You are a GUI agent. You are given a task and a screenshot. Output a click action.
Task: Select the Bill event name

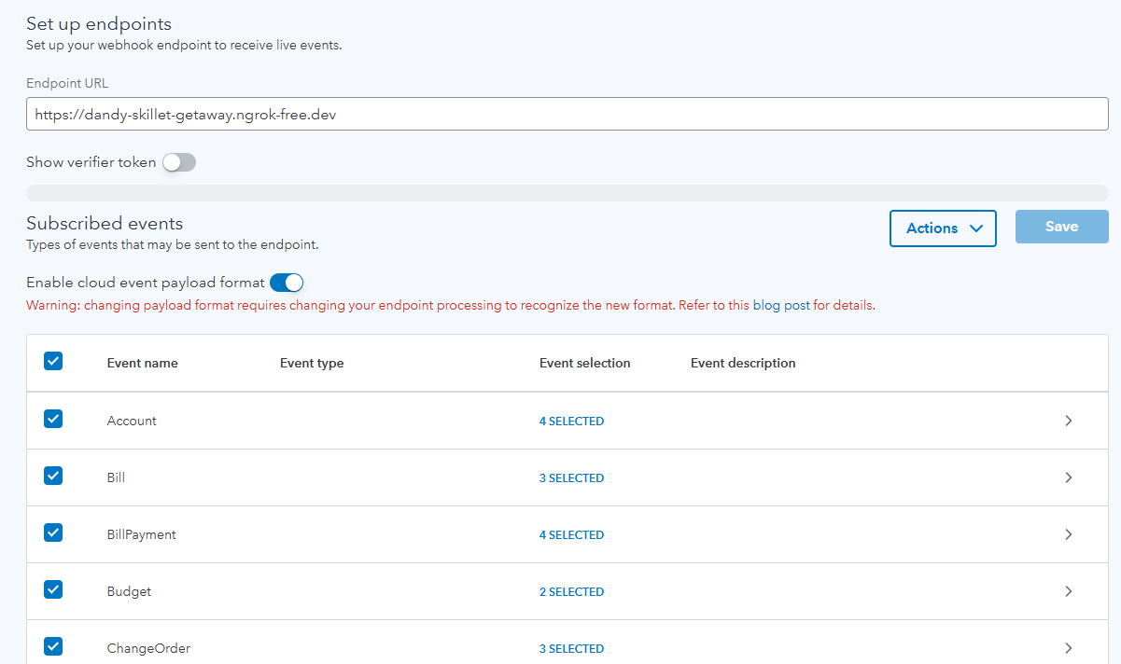click(116, 477)
